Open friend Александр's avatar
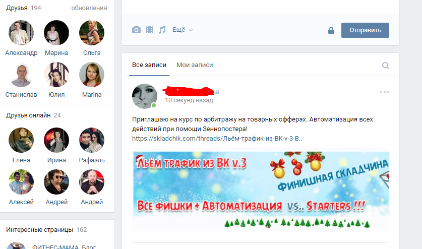 pyautogui.click(x=21, y=33)
